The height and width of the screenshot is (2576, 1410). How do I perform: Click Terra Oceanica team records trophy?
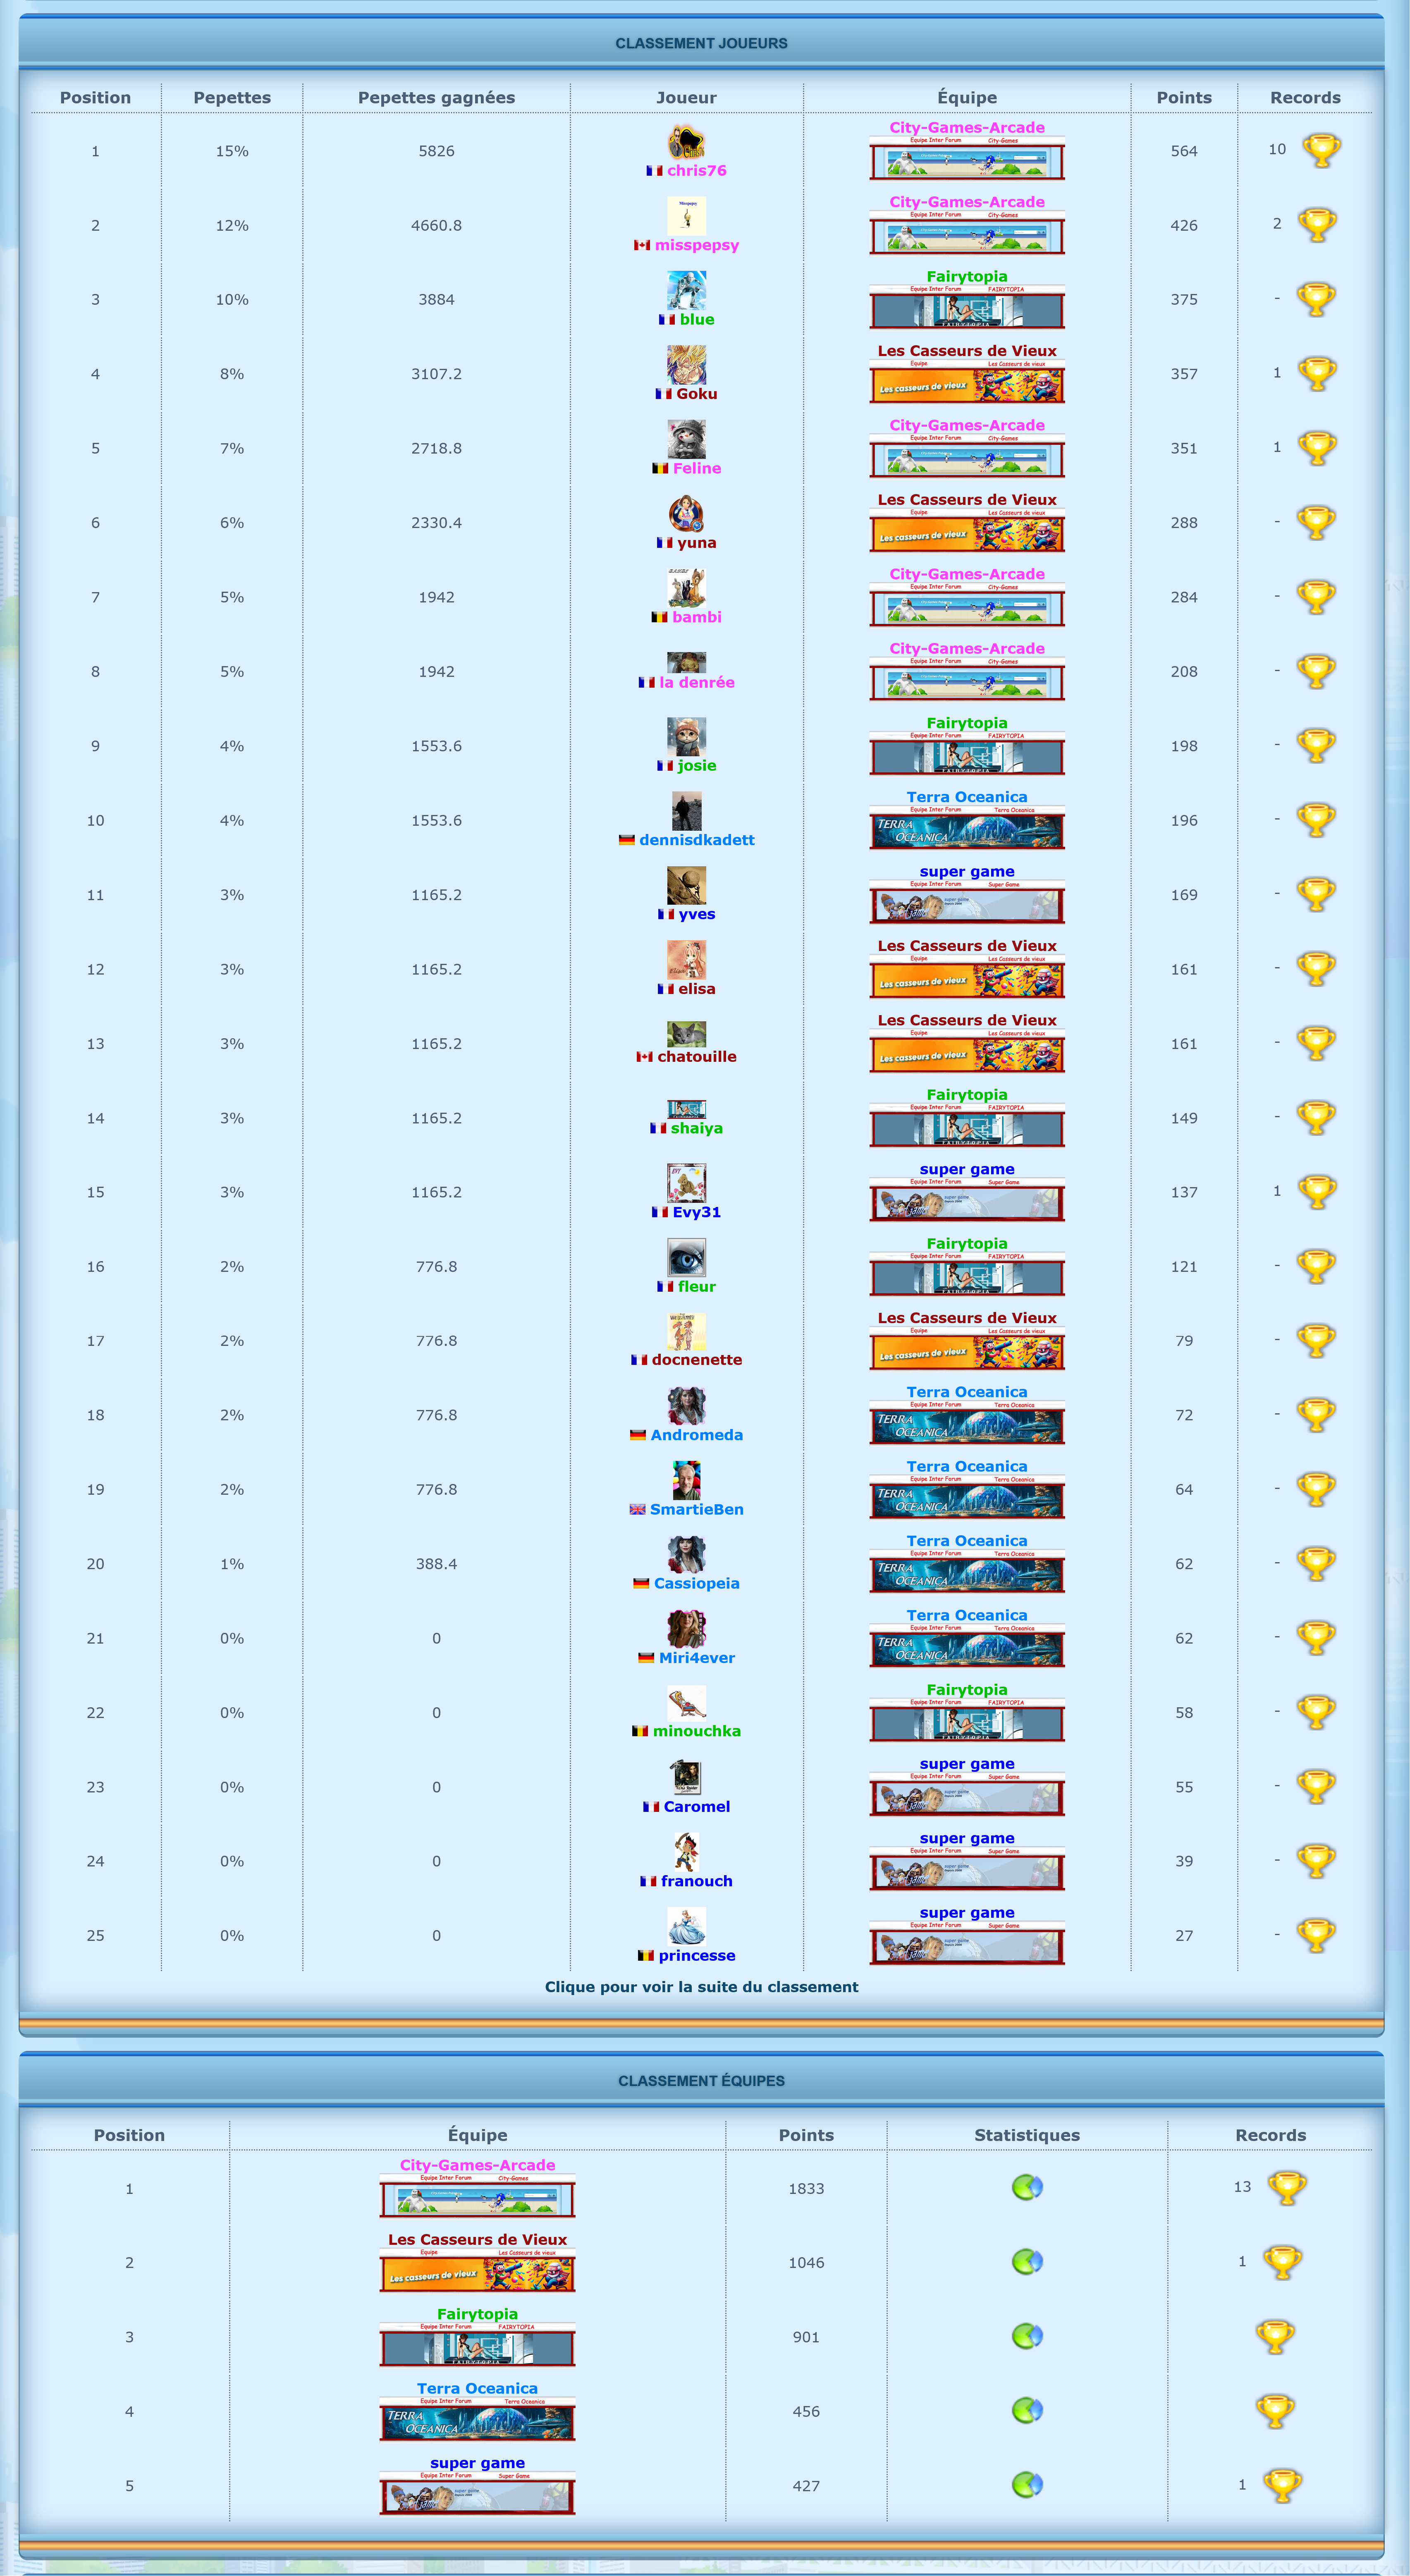[x=1275, y=2411]
